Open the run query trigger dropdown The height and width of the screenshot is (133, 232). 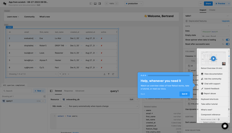tap(103, 106)
